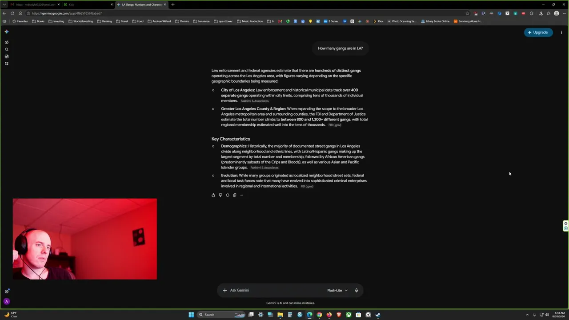This screenshot has height=320, width=569.
Task: Open the Insurance bookmark folder
Action: [x=201, y=21]
